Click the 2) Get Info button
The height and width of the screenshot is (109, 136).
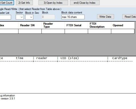tap(24, 3)
